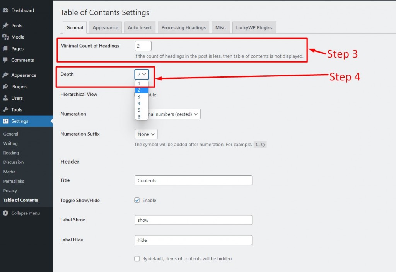Click the Title input containing Contents
The height and width of the screenshot is (272, 396).
point(193,180)
